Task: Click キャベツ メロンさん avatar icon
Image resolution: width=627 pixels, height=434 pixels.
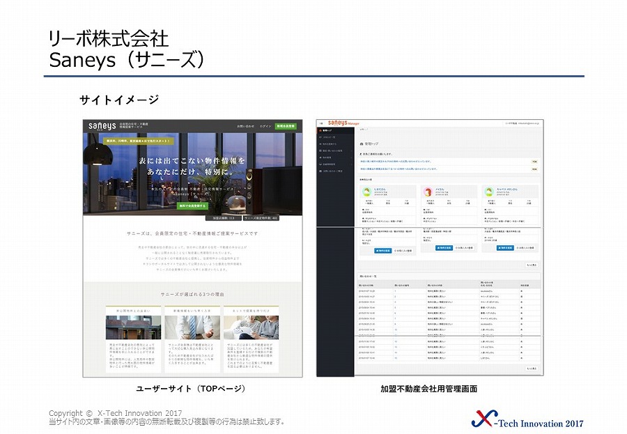Action: coord(488,192)
